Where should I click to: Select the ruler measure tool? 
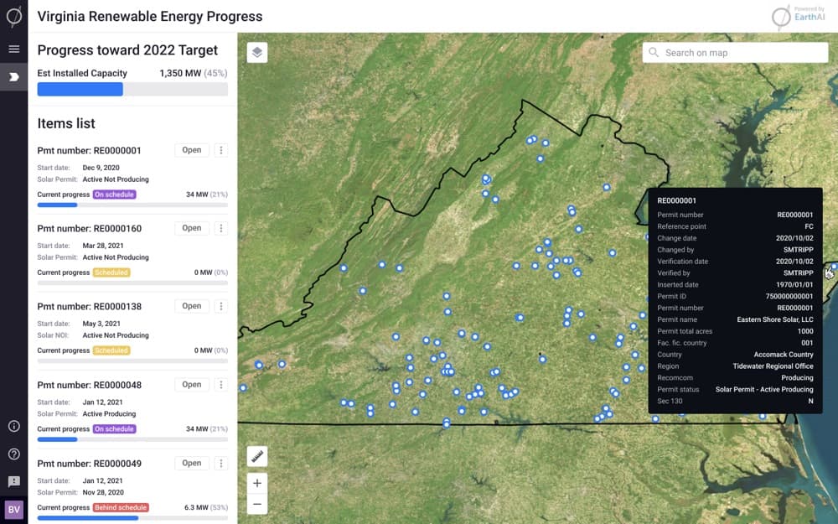[x=257, y=456]
